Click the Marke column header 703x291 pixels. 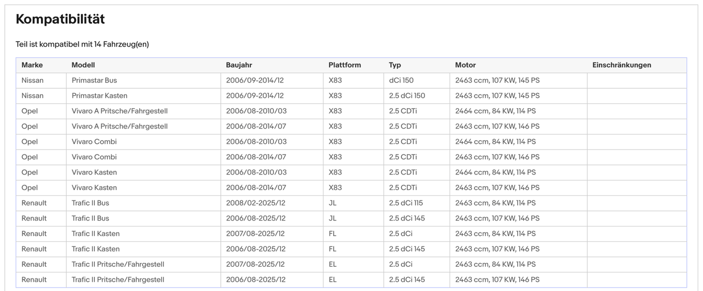point(32,65)
